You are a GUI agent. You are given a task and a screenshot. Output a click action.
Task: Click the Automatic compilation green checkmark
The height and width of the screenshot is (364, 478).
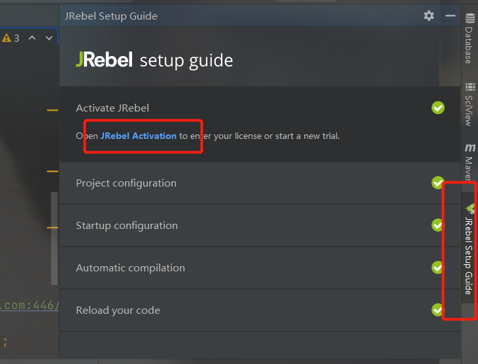pos(437,267)
